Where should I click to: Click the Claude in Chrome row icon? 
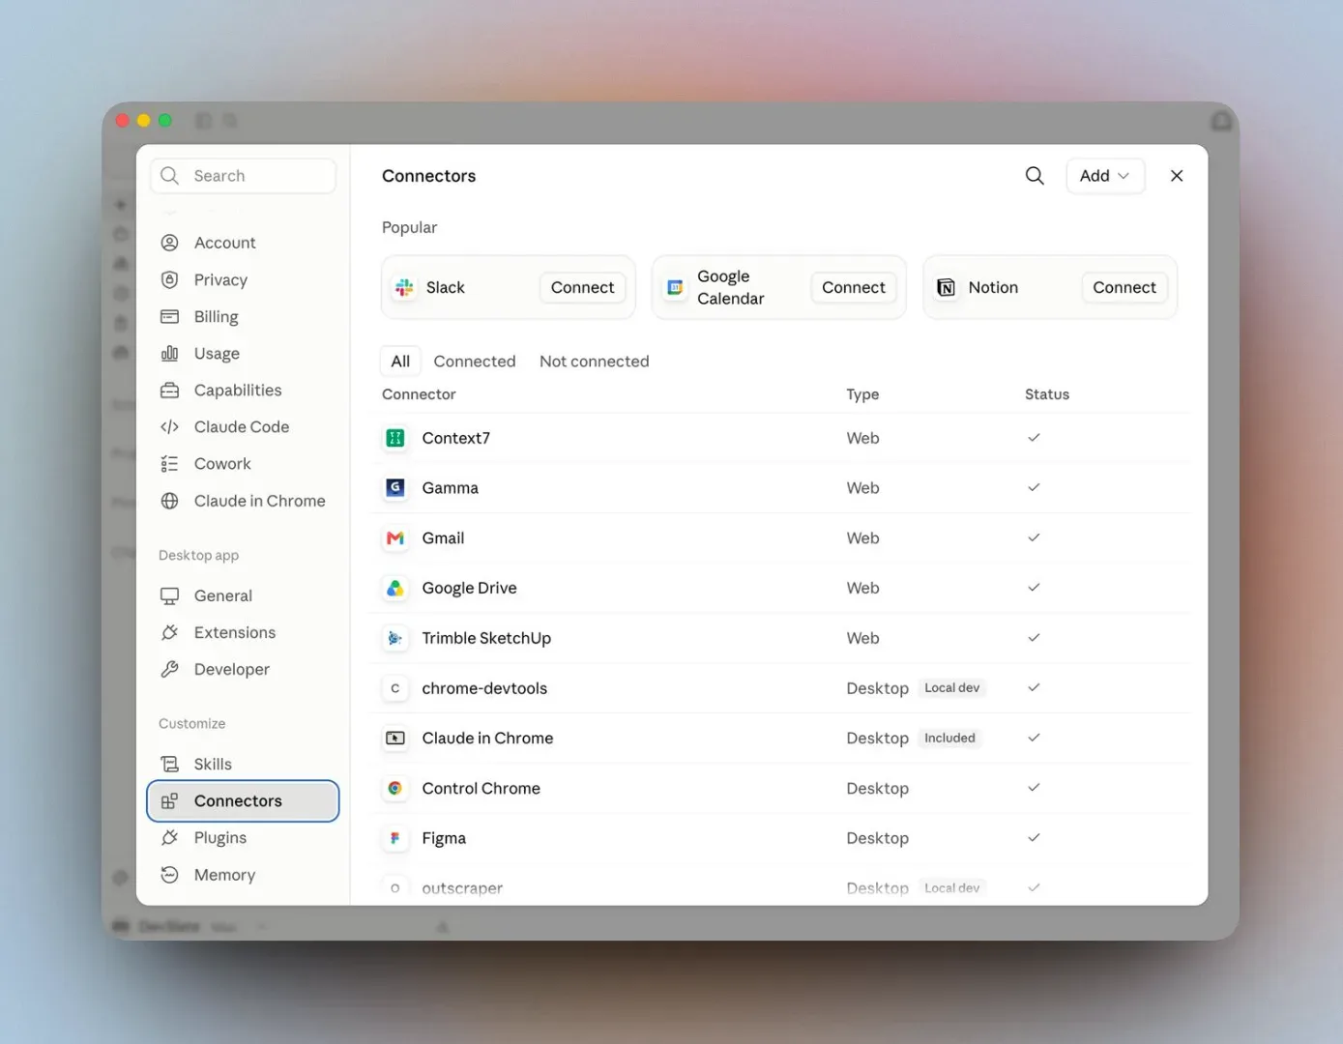[x=395, y=739]
